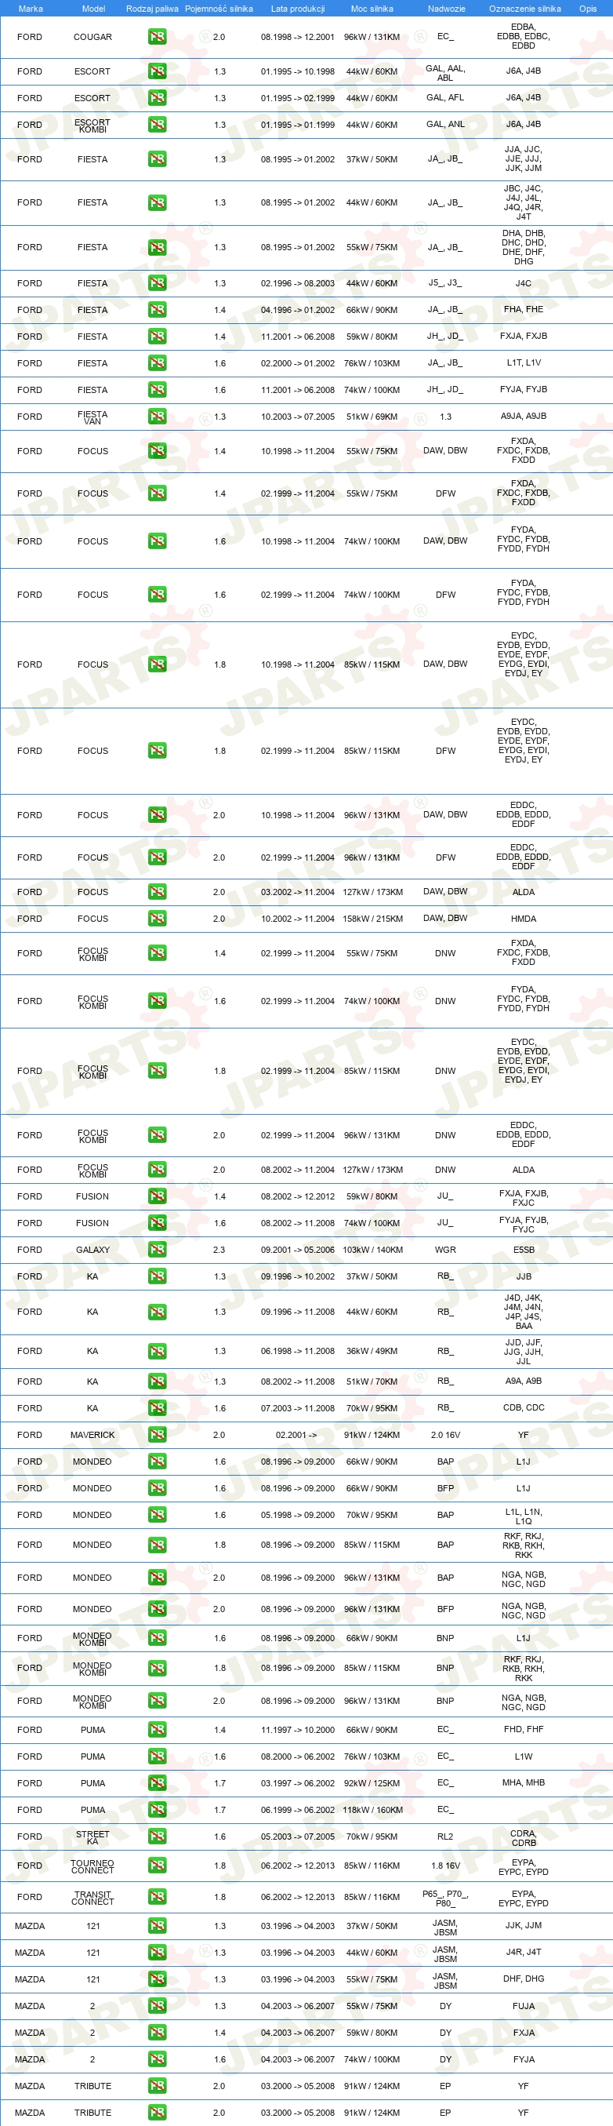Click the fuel icon in the Tourneo Connect row
Viewport: 613px width, 2126px height.
(157, 1866)
